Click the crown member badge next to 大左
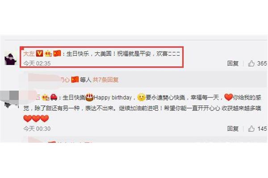 (48, 54)
